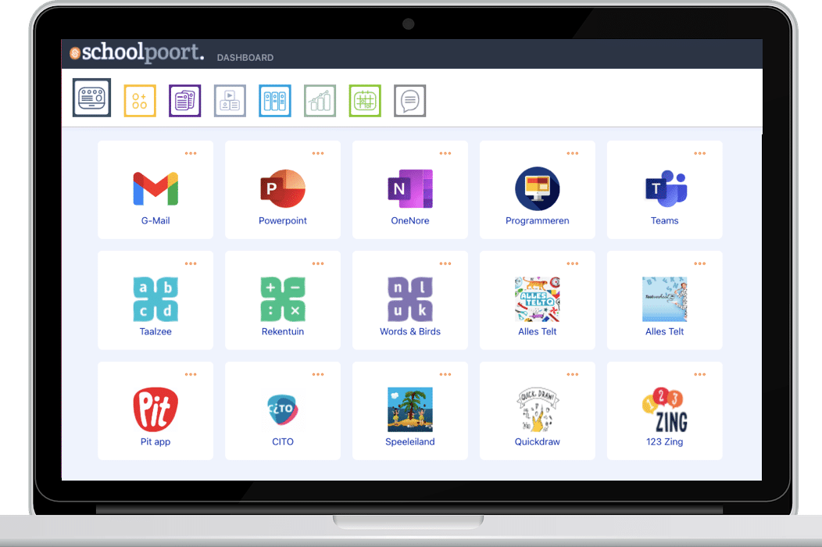Click the 123 Zing text label
The width and height of the screenshot is (822, 547).
click(665, 442)
